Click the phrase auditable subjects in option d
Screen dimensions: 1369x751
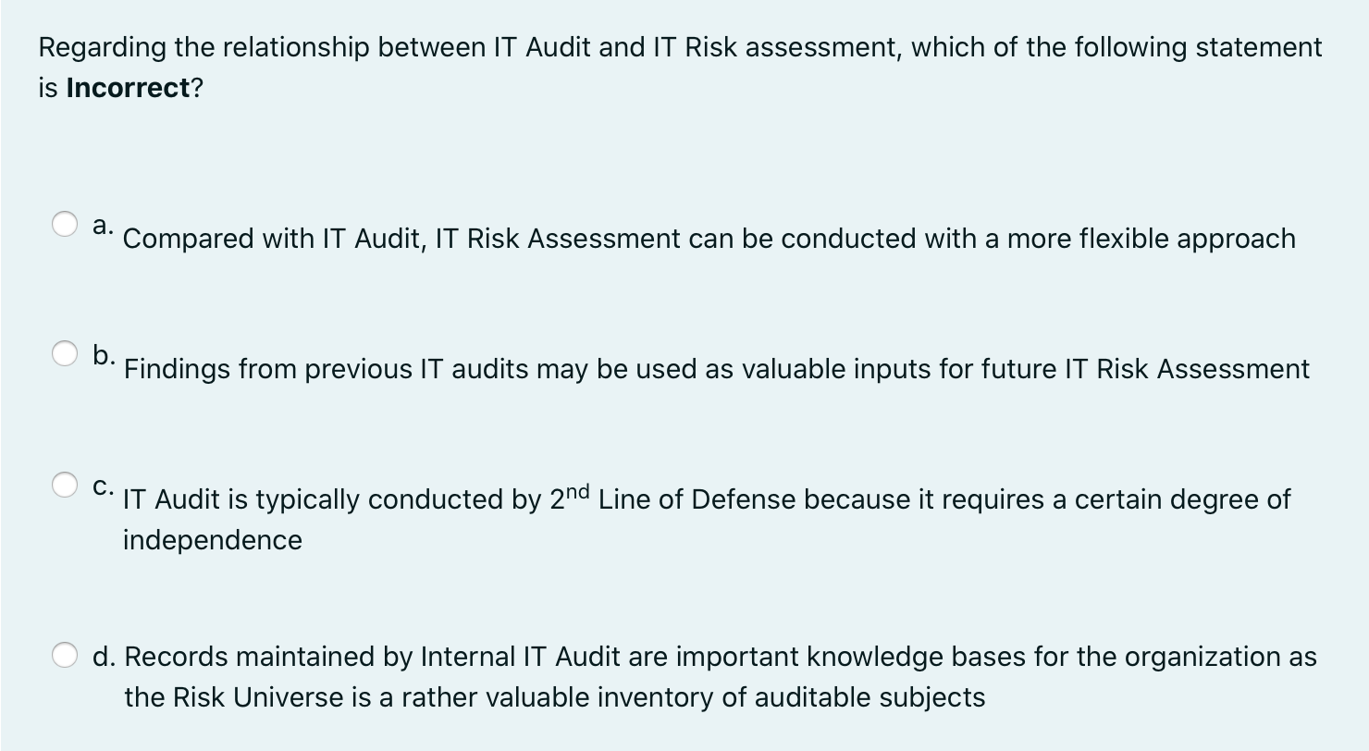pos(869,697)
